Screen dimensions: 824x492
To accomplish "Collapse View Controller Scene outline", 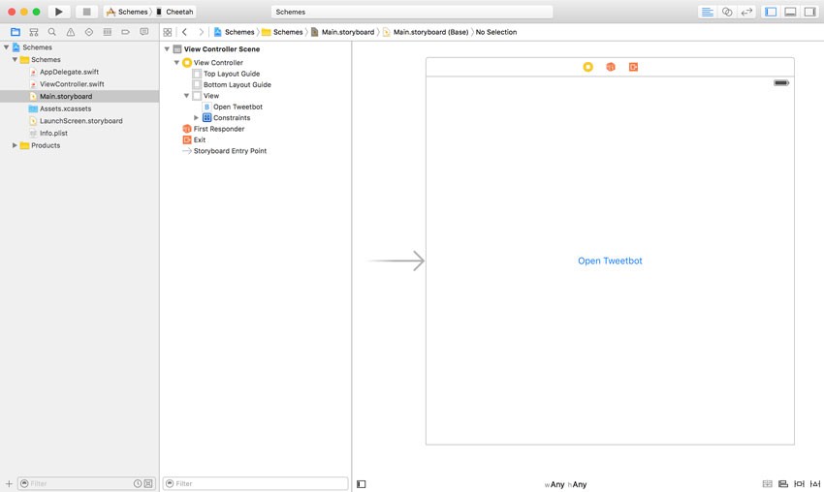I will pos(167,48).
